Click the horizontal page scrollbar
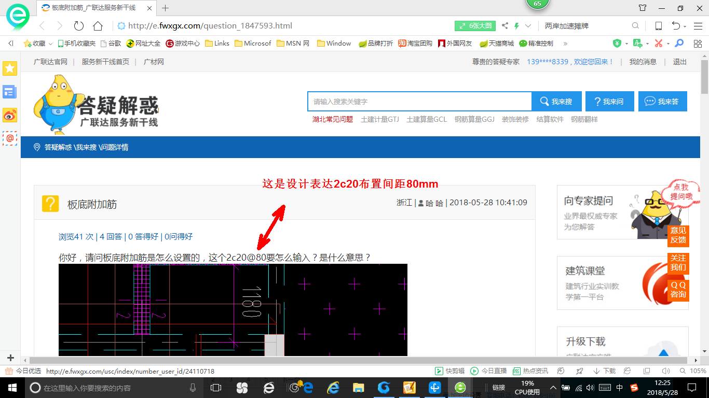 pyautogui.click(x=359, y=360)
